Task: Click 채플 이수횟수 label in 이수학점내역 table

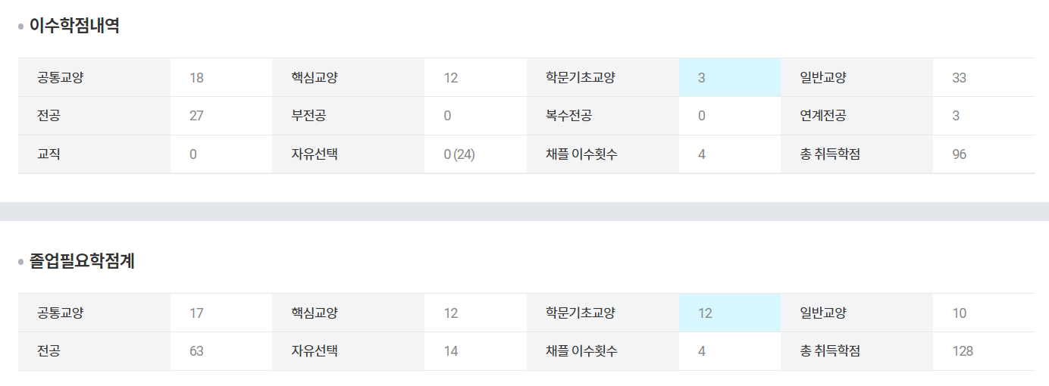Action: tap(581, 154)
